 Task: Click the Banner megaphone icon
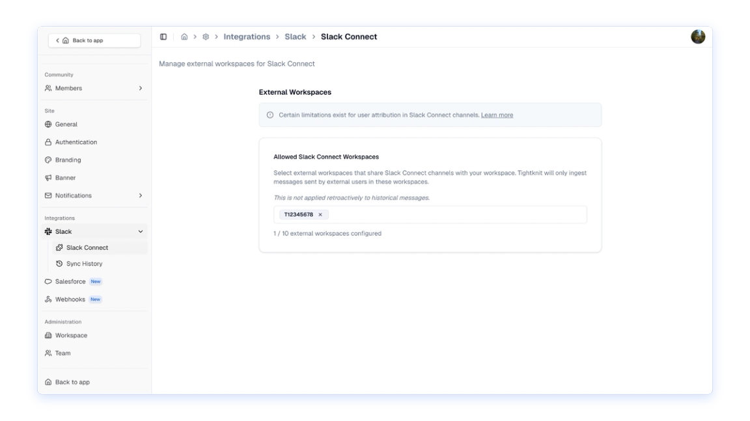click(x=48, y=177)
